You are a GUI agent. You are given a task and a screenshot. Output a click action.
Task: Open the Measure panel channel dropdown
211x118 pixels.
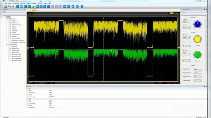point(14,12)
